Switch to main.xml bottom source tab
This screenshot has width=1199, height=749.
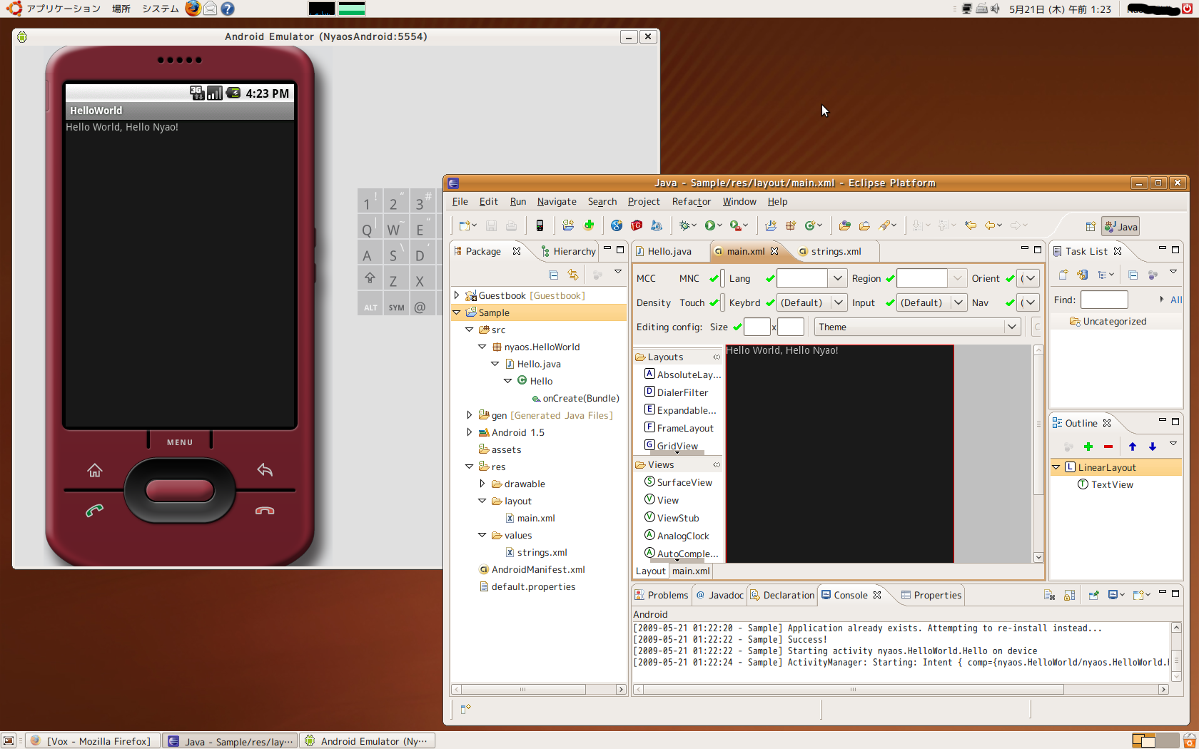[x=691, y=571]
